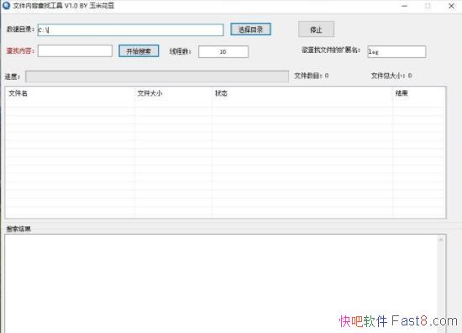Click the 线程数 field showing 10
The width and height of the screenshot is (462, 333).
[x=223, y=51]
